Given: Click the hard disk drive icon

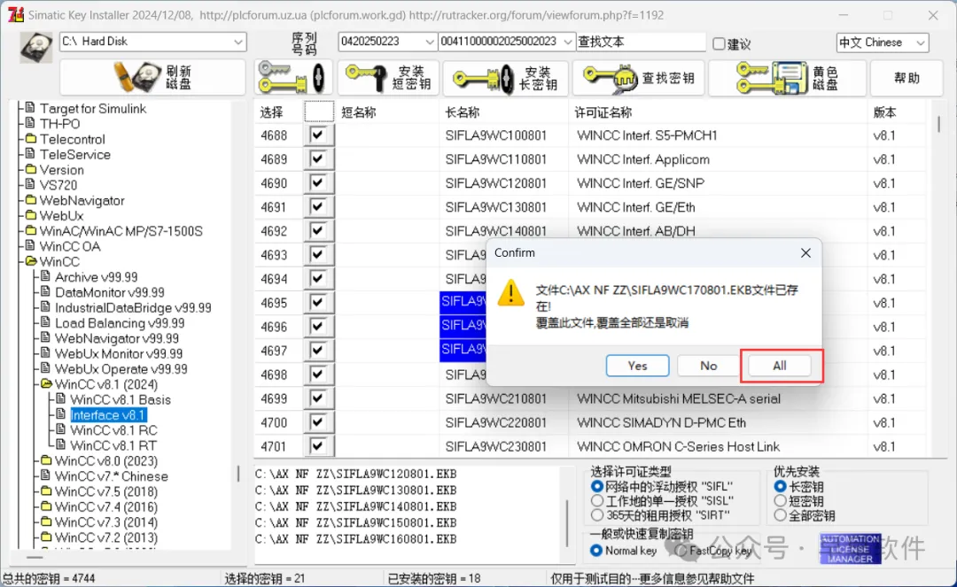Looking at the screenshot, I should (x=36, y=47).
